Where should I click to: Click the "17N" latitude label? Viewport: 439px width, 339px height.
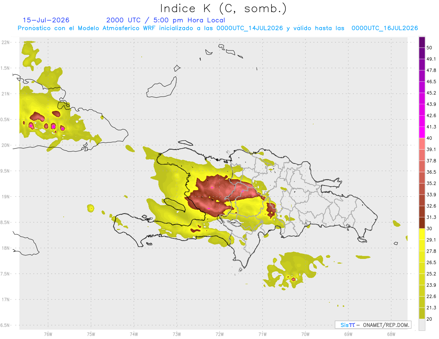click(x=6, y=300)
